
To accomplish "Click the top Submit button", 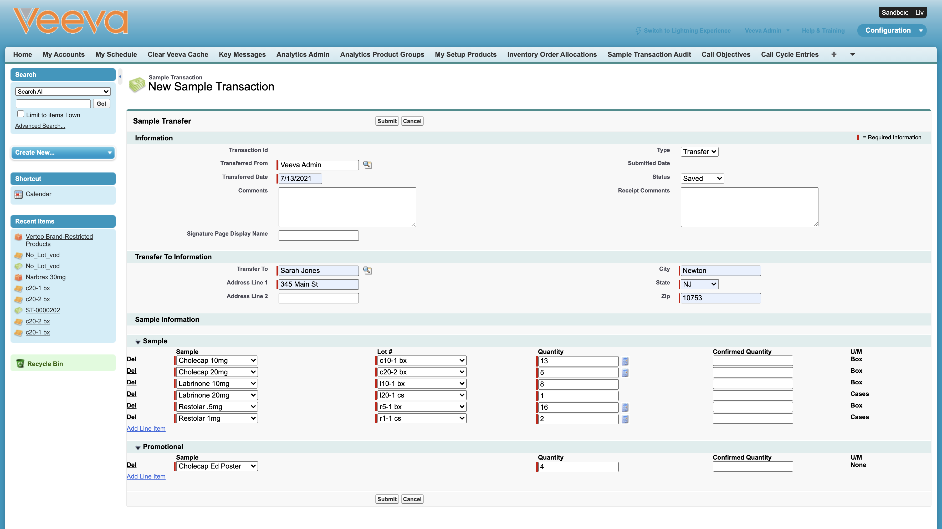I will pos(387,121).
